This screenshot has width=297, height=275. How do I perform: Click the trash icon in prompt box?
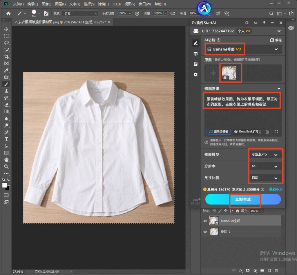pyautogui.click(x=267, y=132)
